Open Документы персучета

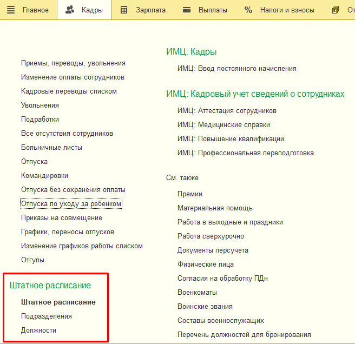tap(213, 250)
